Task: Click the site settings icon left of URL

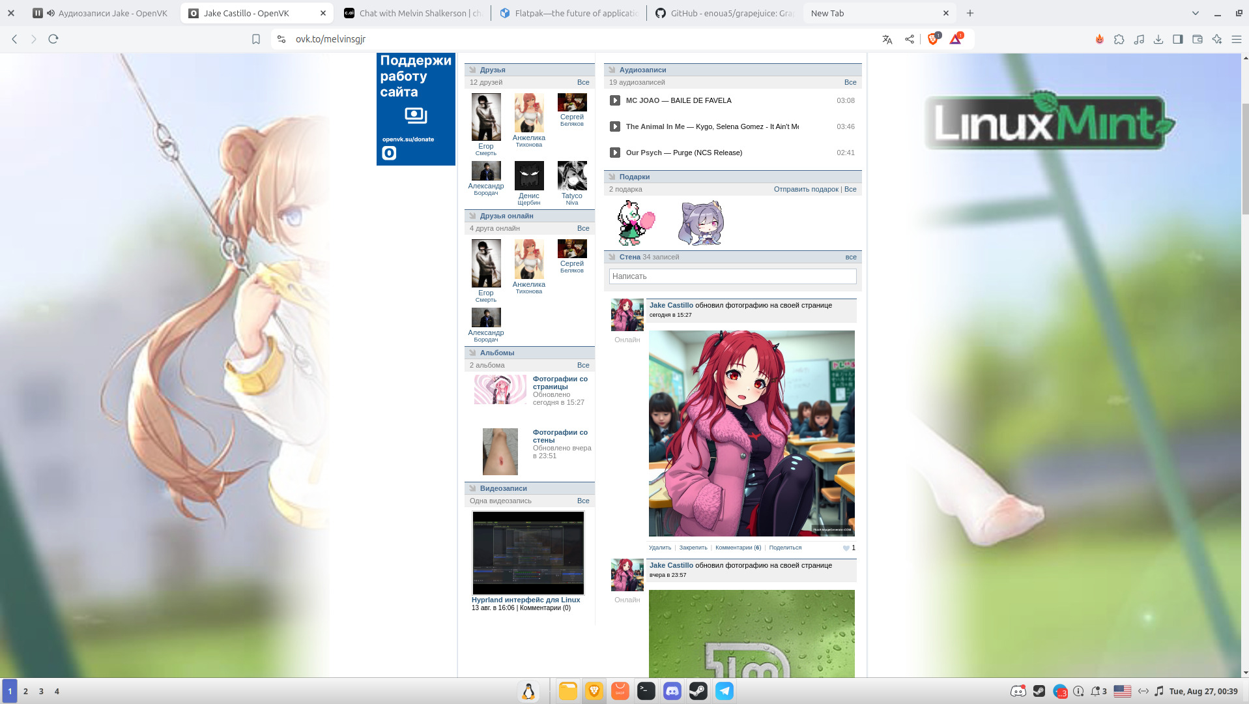Action: click(281, 39)
